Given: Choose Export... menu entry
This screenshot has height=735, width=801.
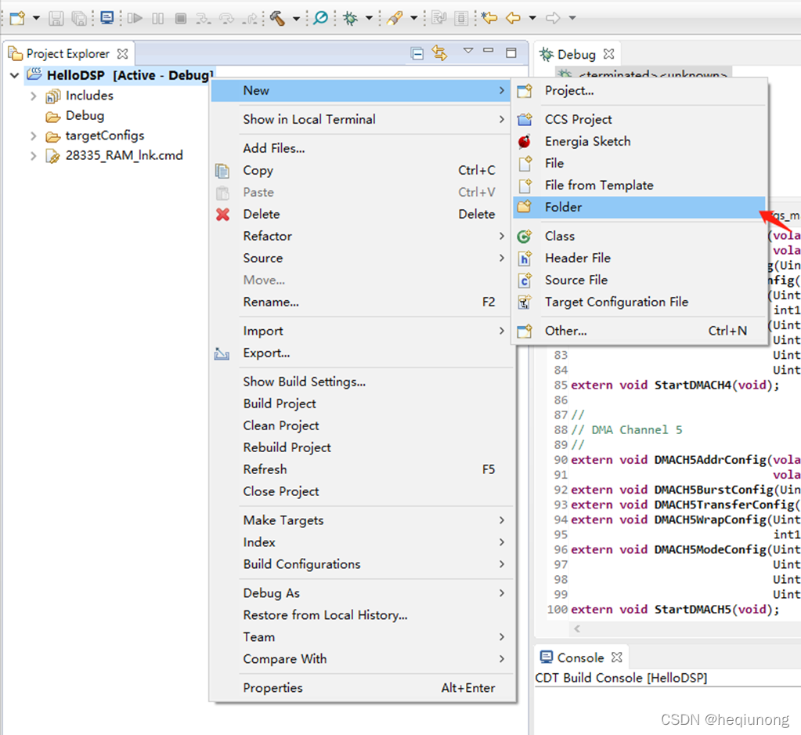Looking at the screenshot, I should pyautogui.click(x=361, y=353).
